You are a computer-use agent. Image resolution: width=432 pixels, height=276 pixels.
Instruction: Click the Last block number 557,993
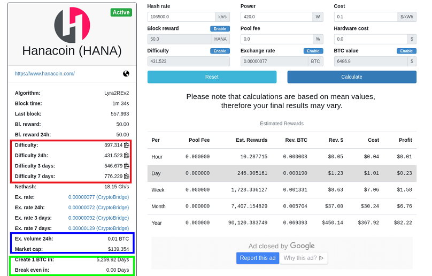point(120,114)
